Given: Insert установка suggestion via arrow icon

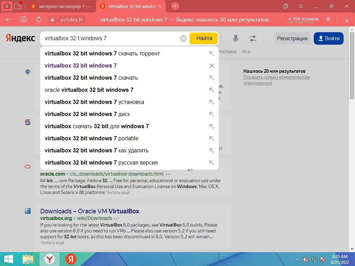Looking at the screenshot, I should tap(211, 102).
